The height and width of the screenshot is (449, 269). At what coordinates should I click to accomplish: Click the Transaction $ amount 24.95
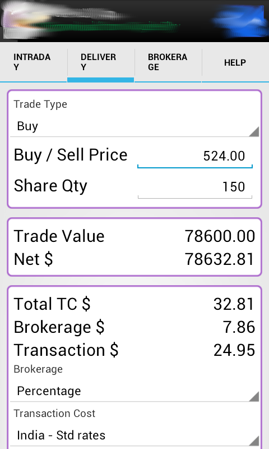click(x=234, y=350)
